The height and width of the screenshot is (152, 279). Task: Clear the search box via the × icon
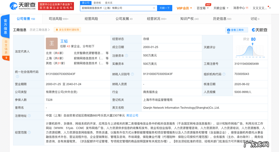click(154, 8)
